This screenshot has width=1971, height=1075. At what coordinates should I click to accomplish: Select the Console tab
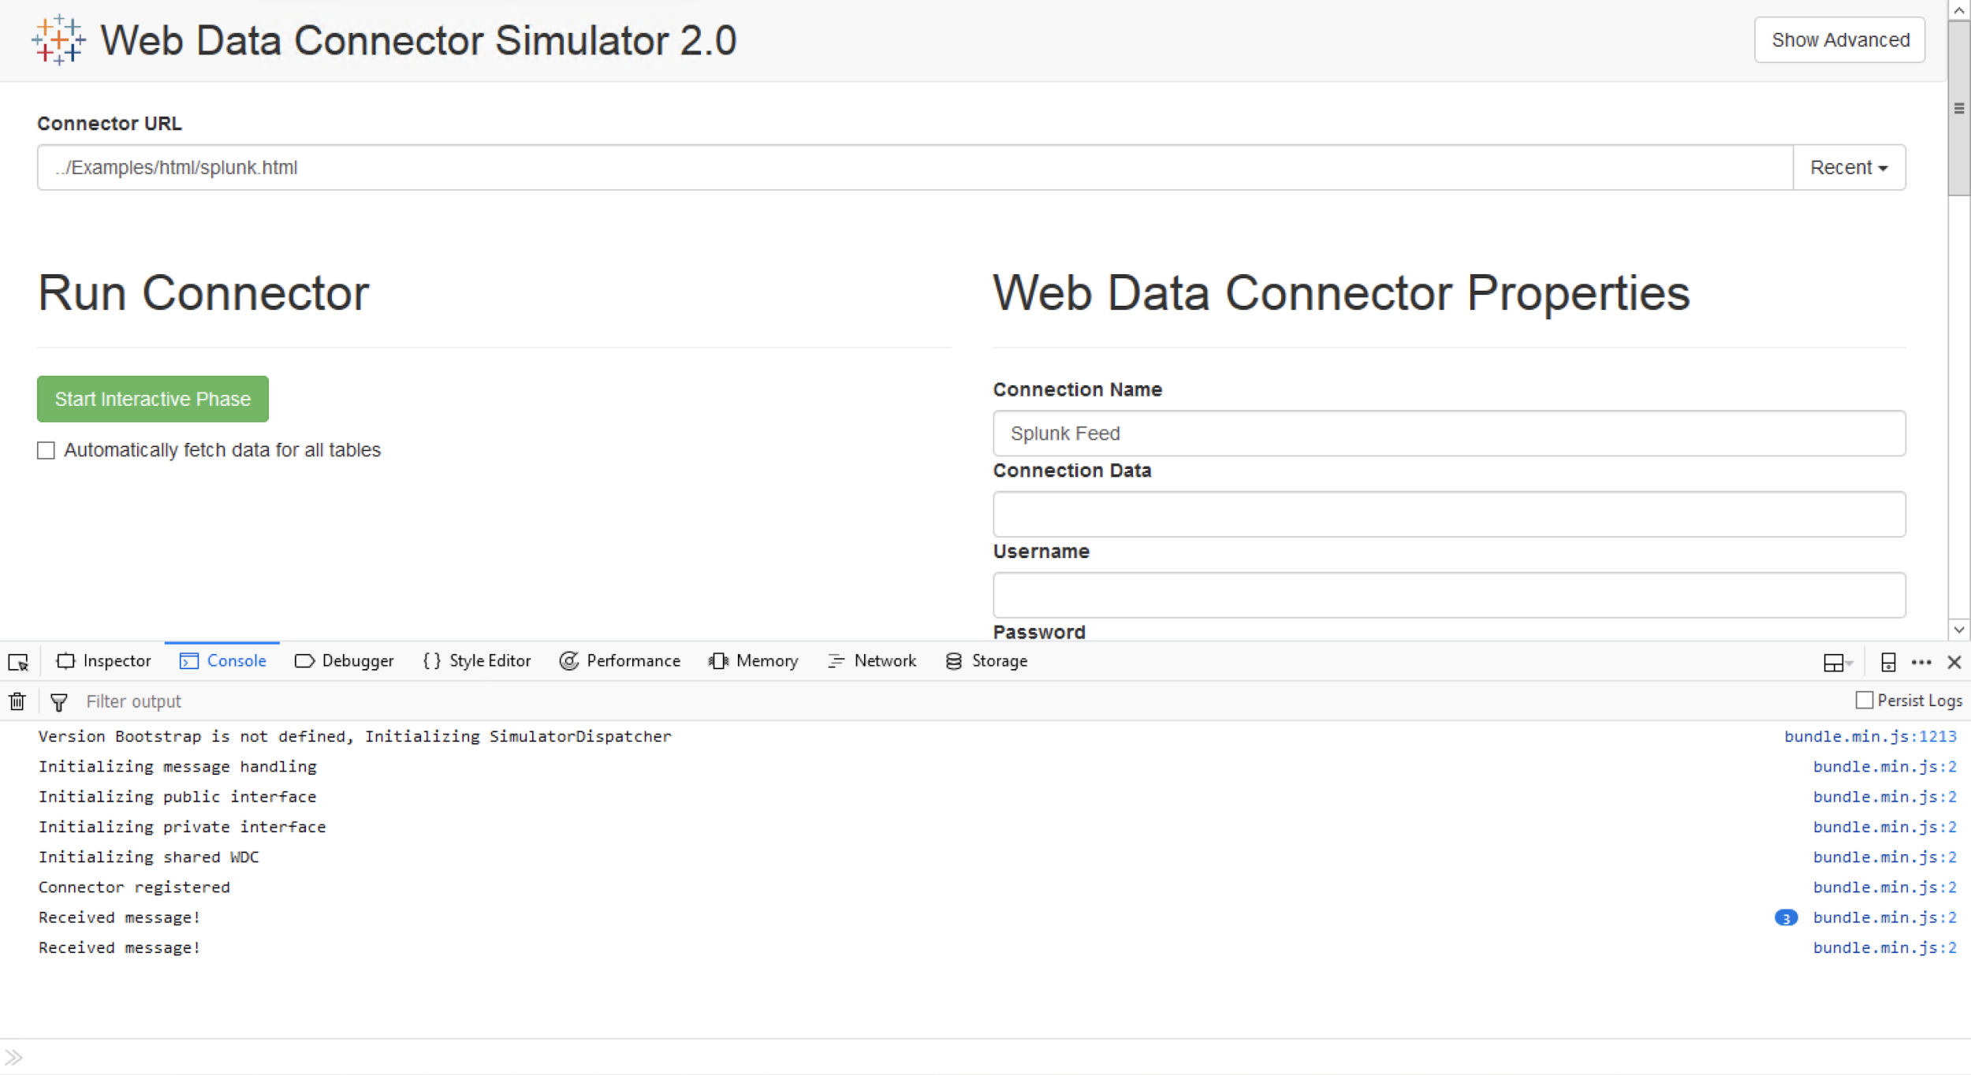[x=222, y=660]
